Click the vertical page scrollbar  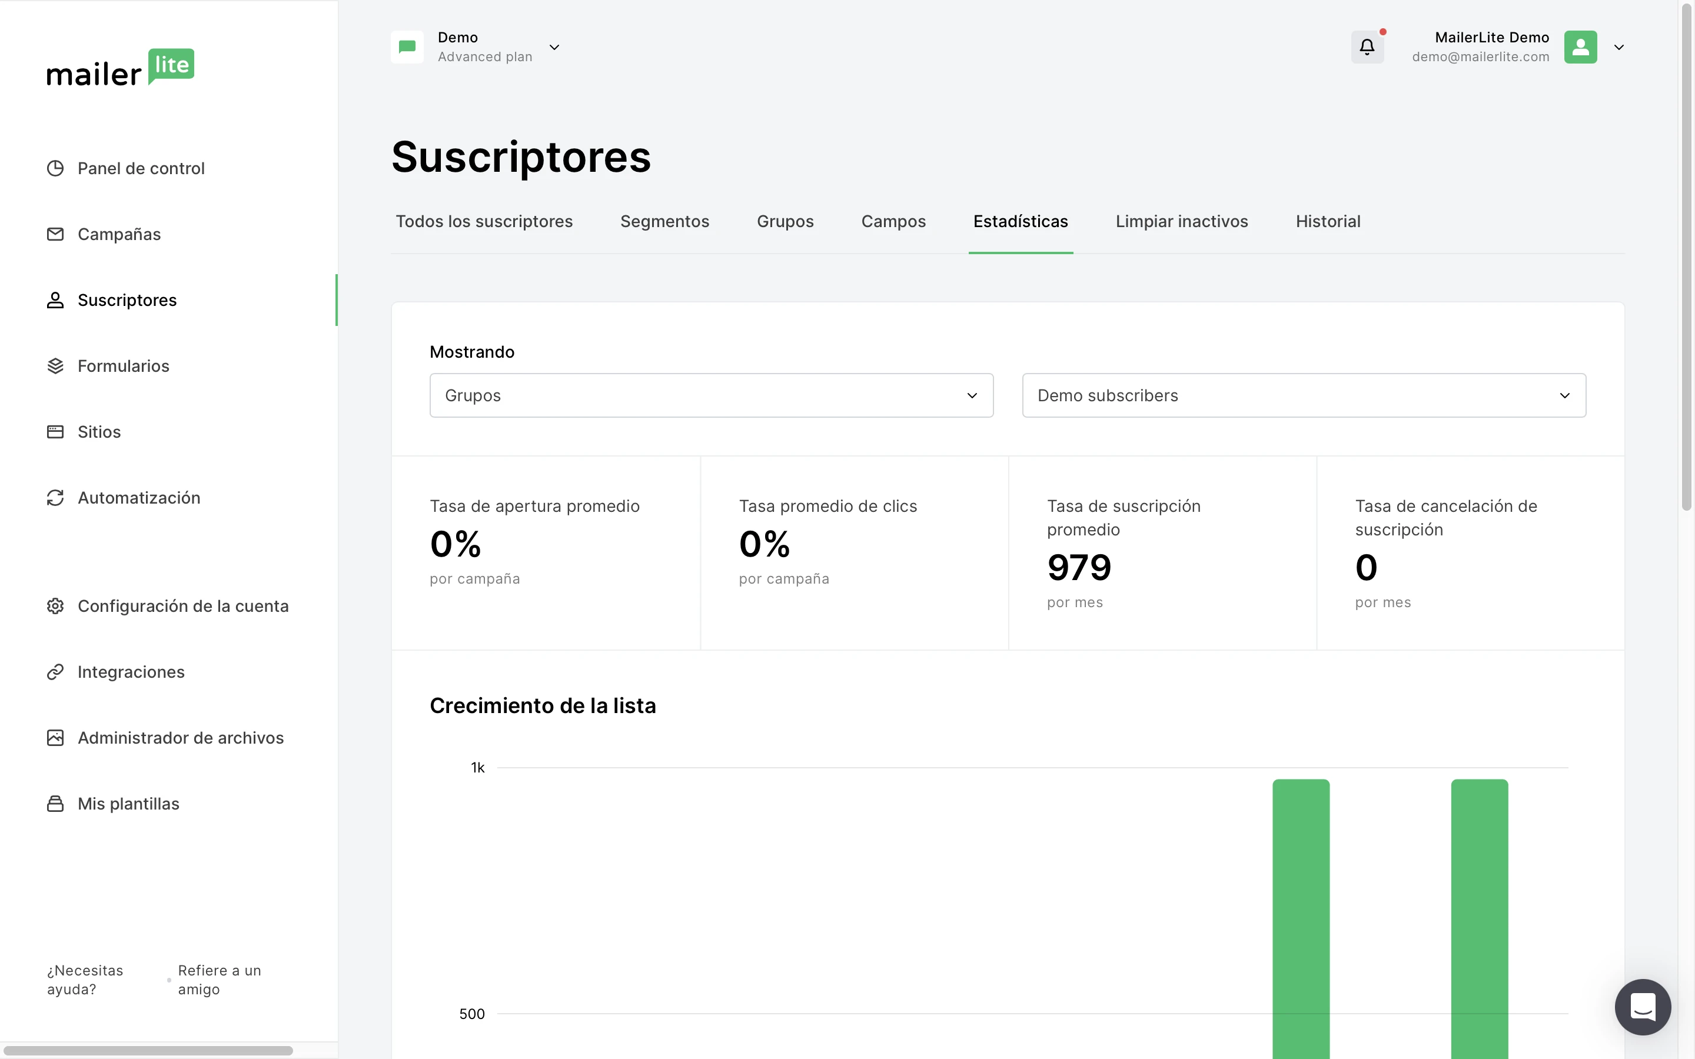(1687, 258)
